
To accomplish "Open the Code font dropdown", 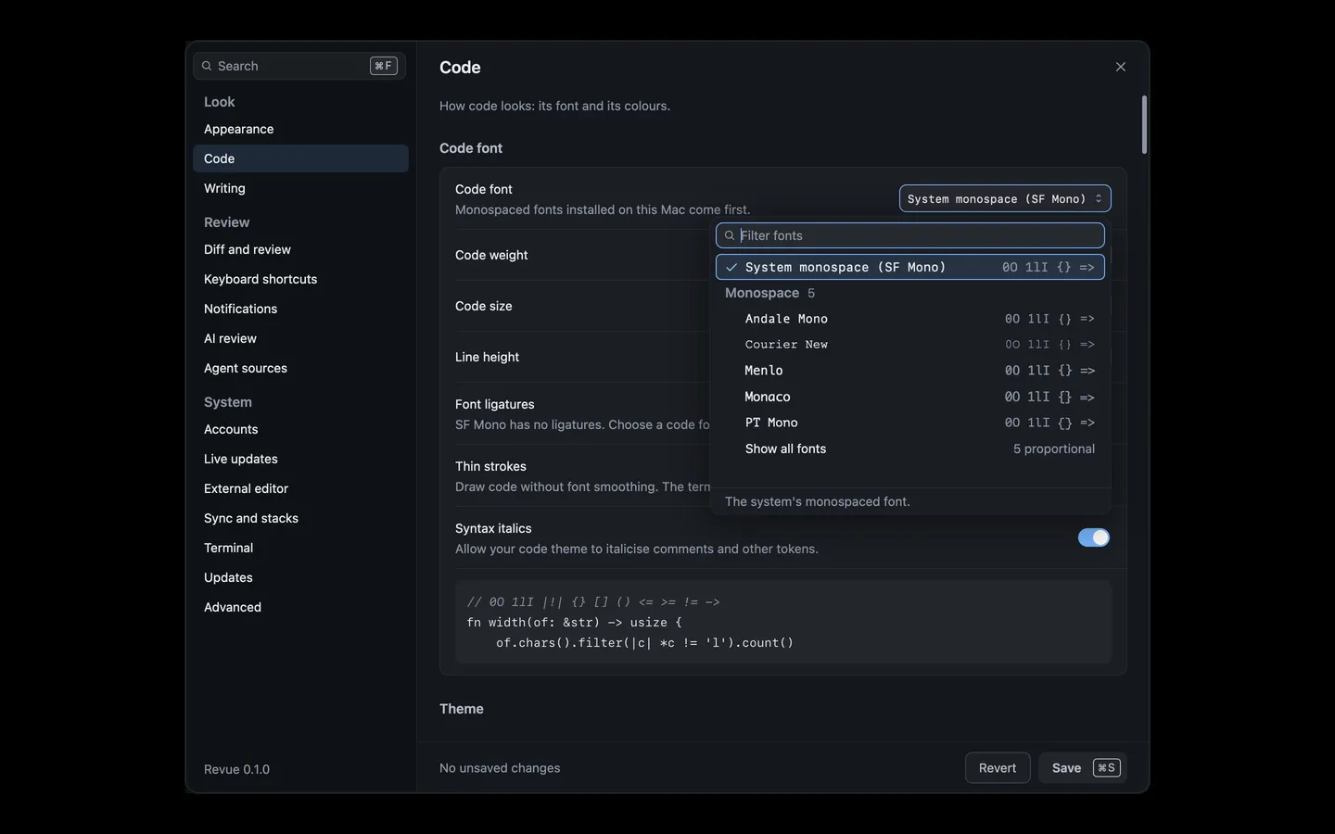I will (x=1005, y=198).
